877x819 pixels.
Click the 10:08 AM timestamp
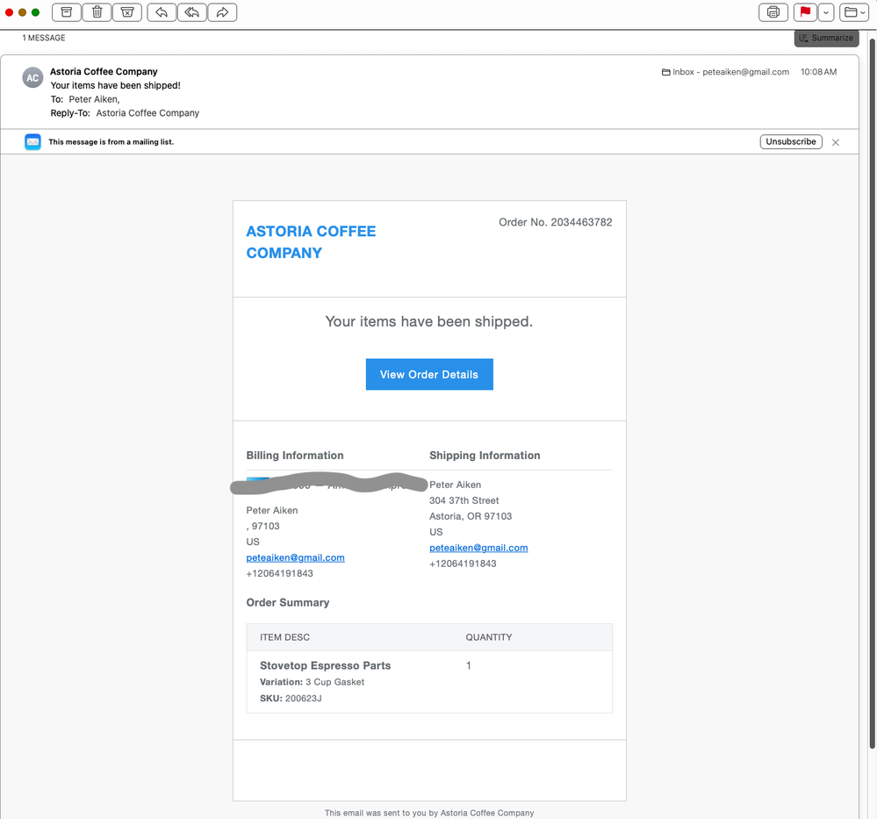818,72
